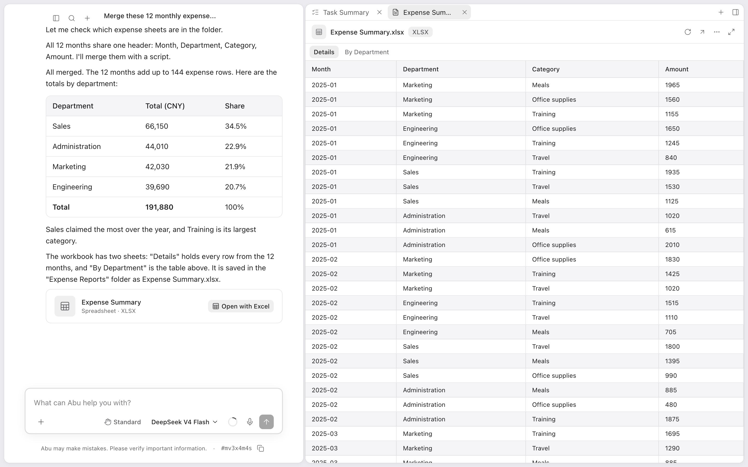This screenshot has height=467, width=748.
Task: Click the Sales share 34.5% cell
Action: click(236, 126)
